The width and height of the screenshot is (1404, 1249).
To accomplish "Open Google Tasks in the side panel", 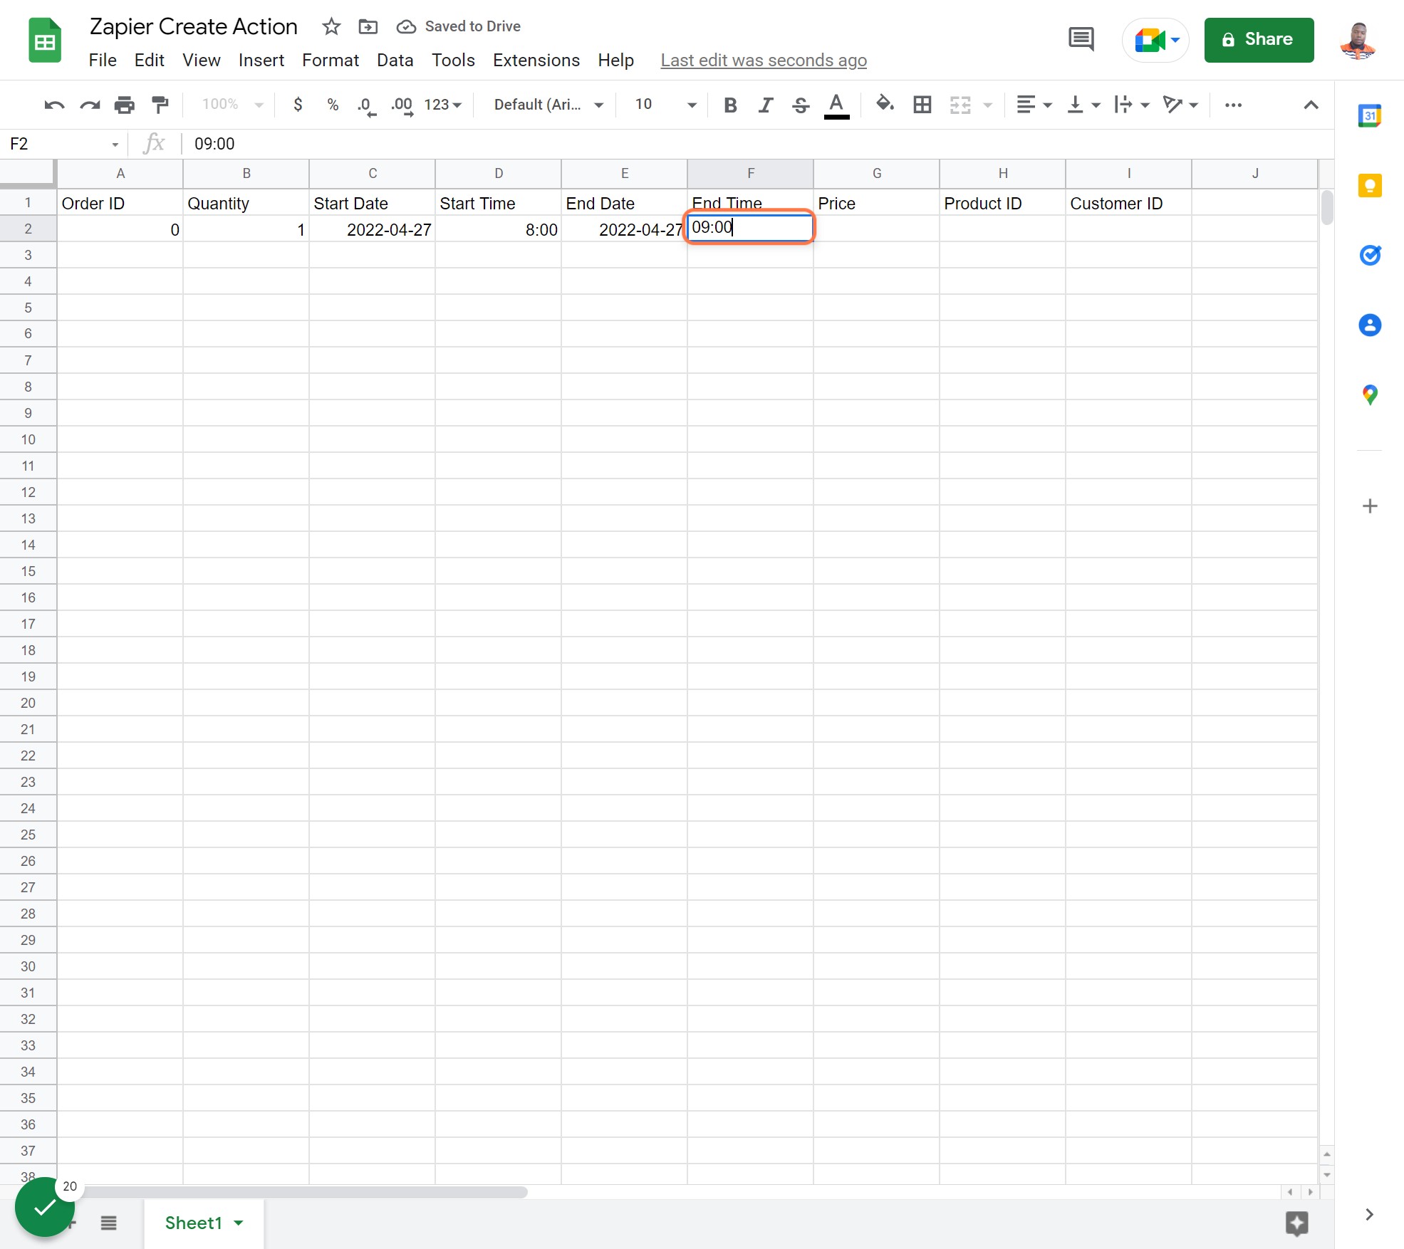I will click(1369, 255).
